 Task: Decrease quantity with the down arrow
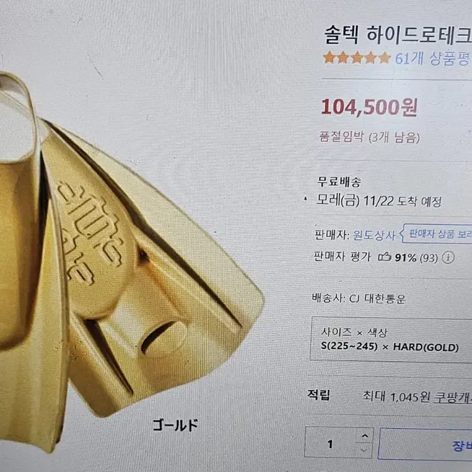click(364, 450)
